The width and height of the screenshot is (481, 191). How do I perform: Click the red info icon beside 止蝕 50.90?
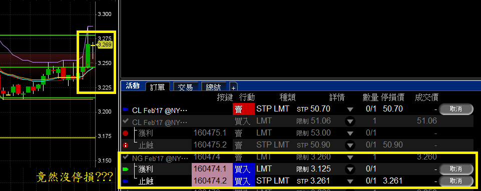[125, 145]
